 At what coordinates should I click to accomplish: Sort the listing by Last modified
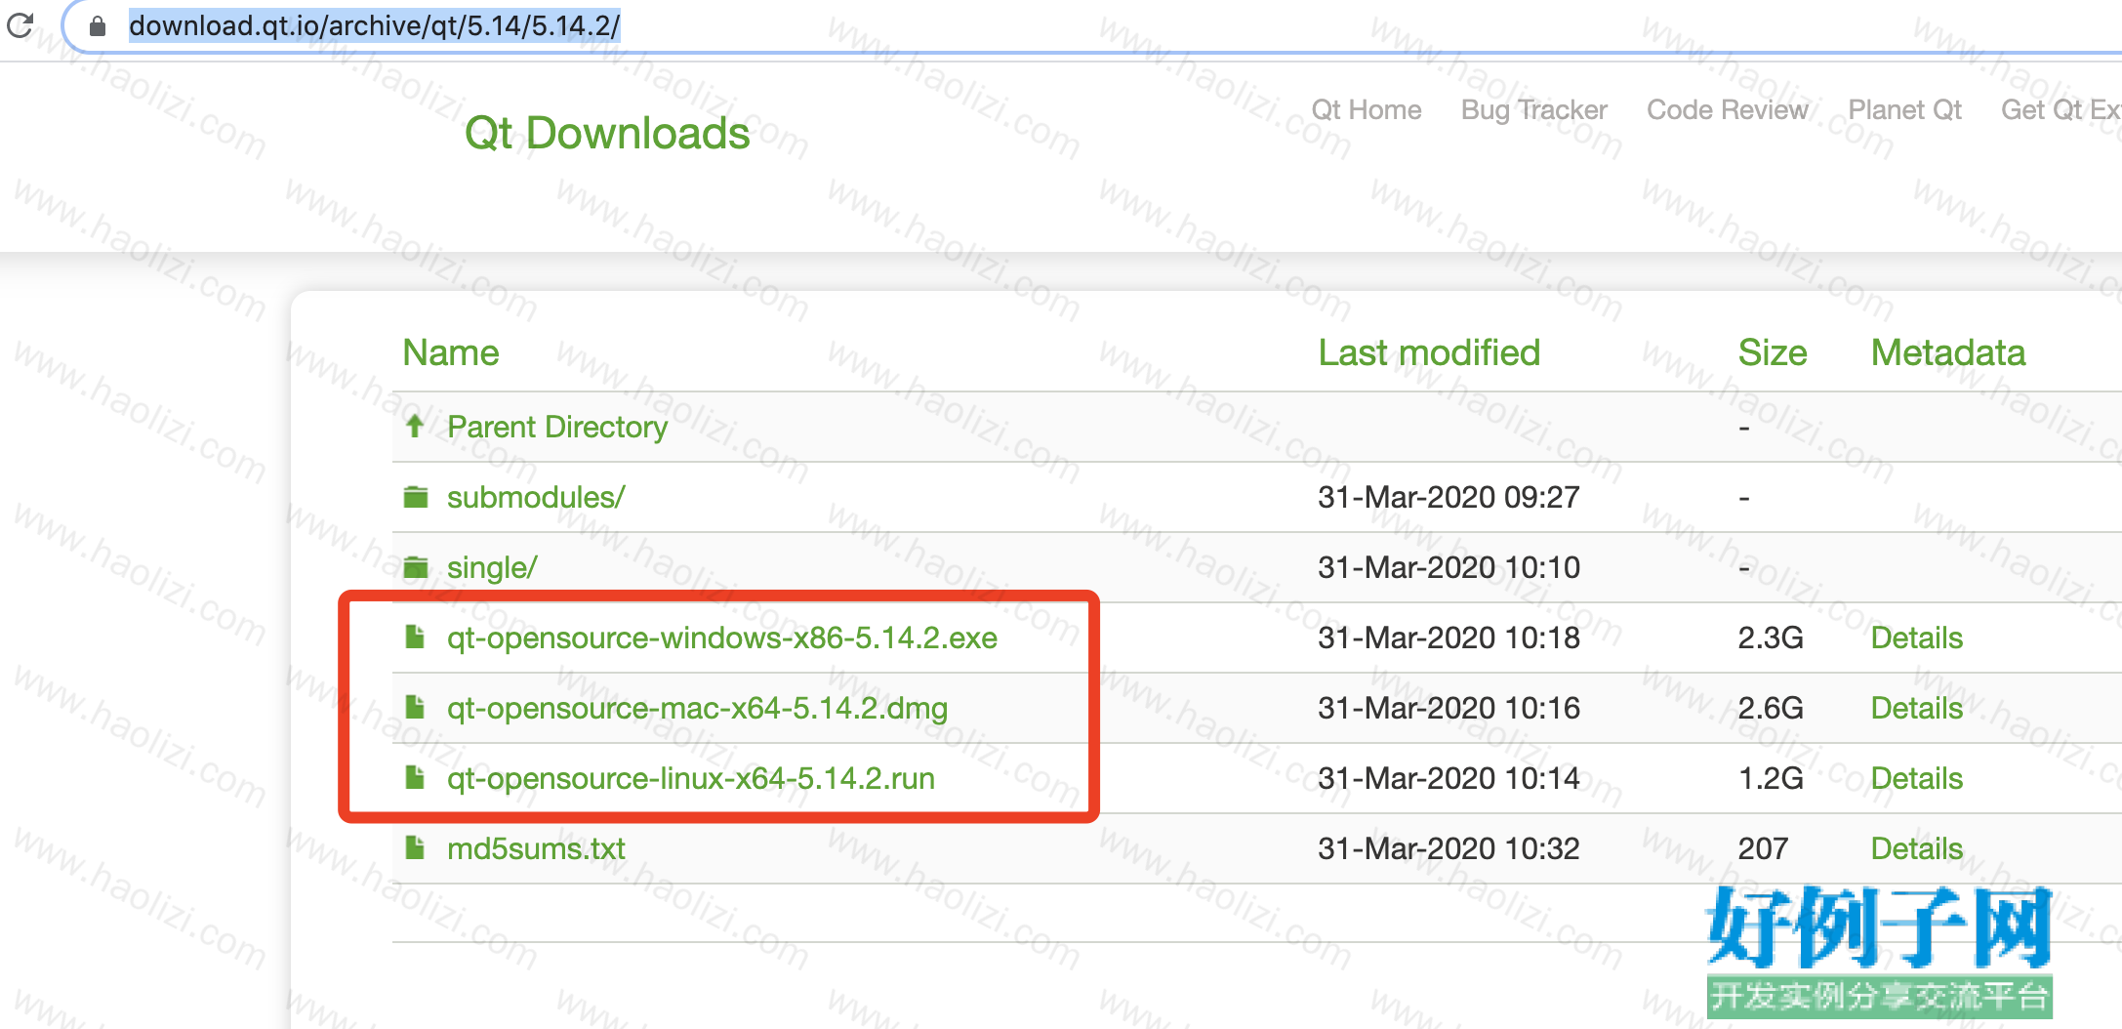pos(1429,352)
